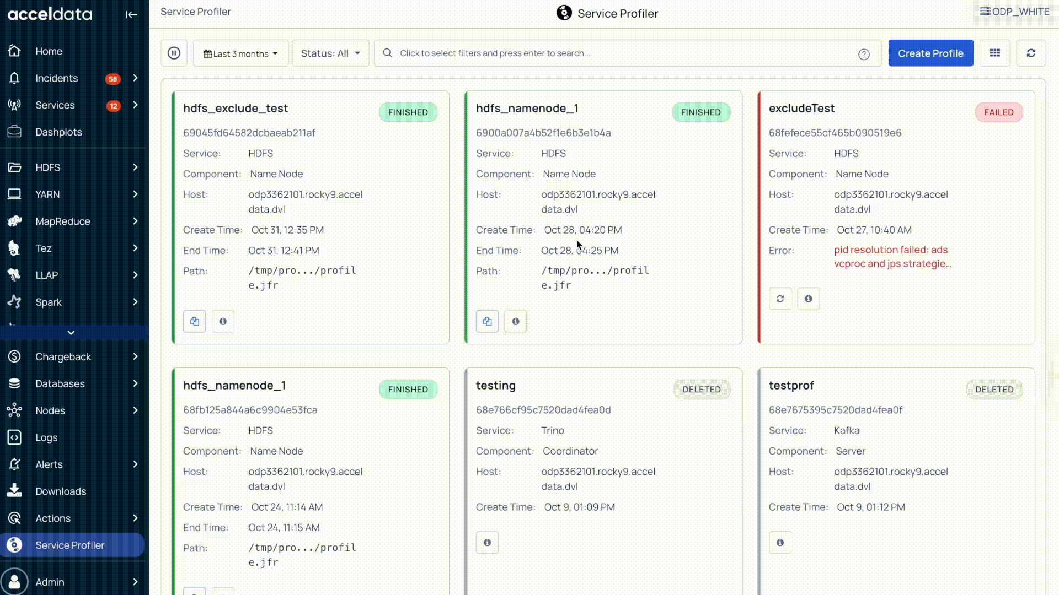Open the search filter help icon
Screen dimensions: 1059x595
(864, 54)
